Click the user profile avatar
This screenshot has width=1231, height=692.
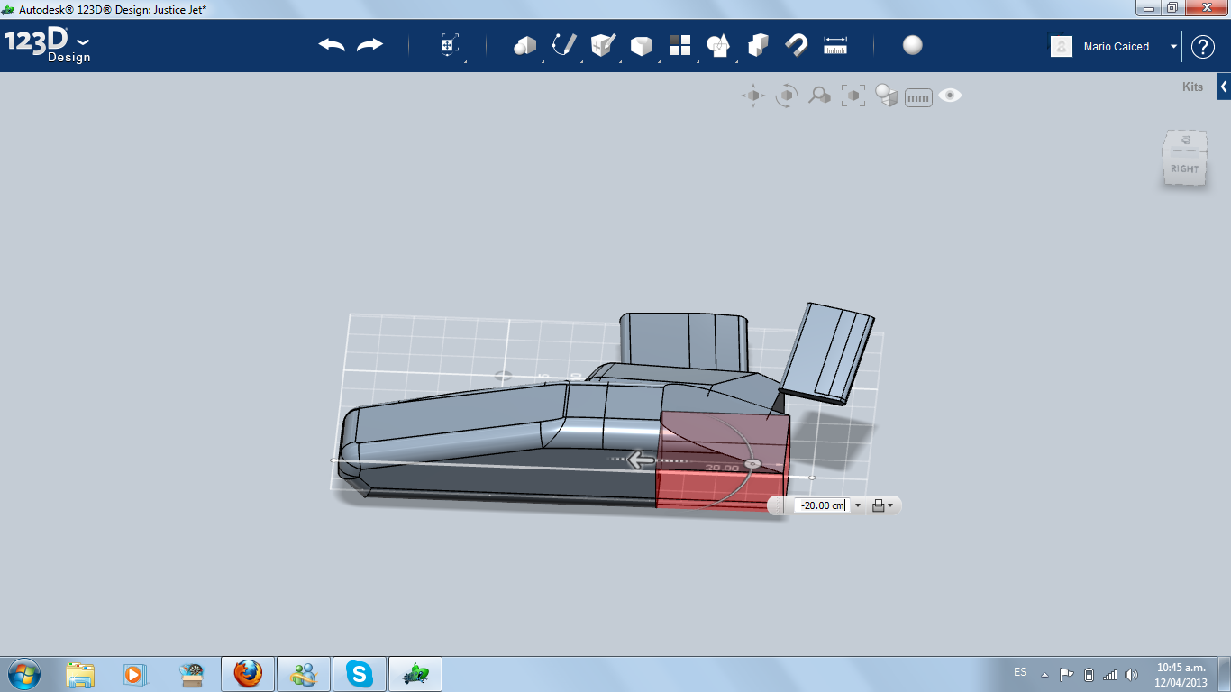click(1062, 46)
